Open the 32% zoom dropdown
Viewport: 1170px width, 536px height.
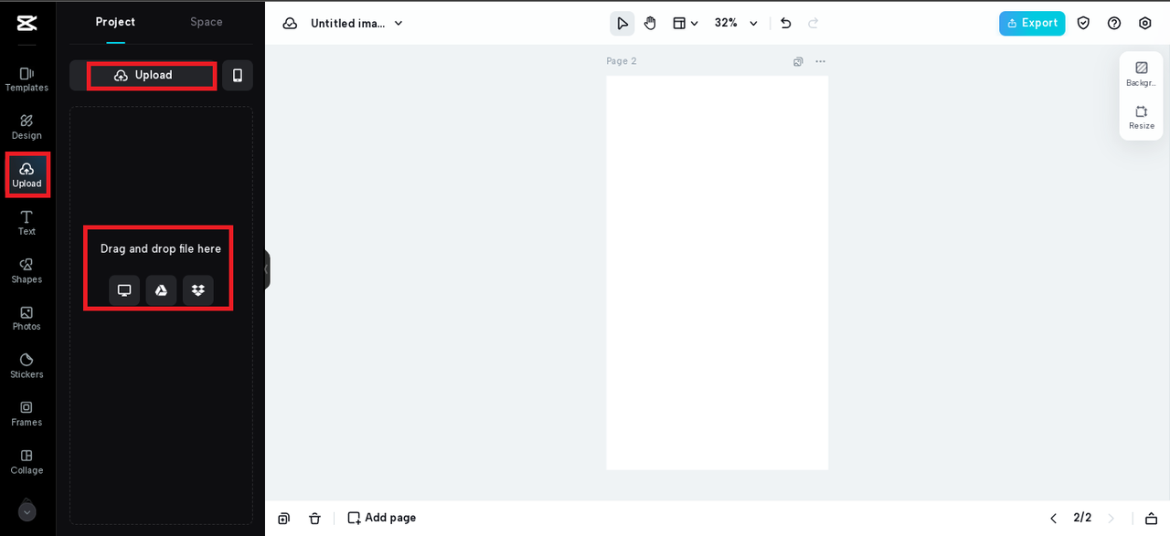(x=736, y=23)
